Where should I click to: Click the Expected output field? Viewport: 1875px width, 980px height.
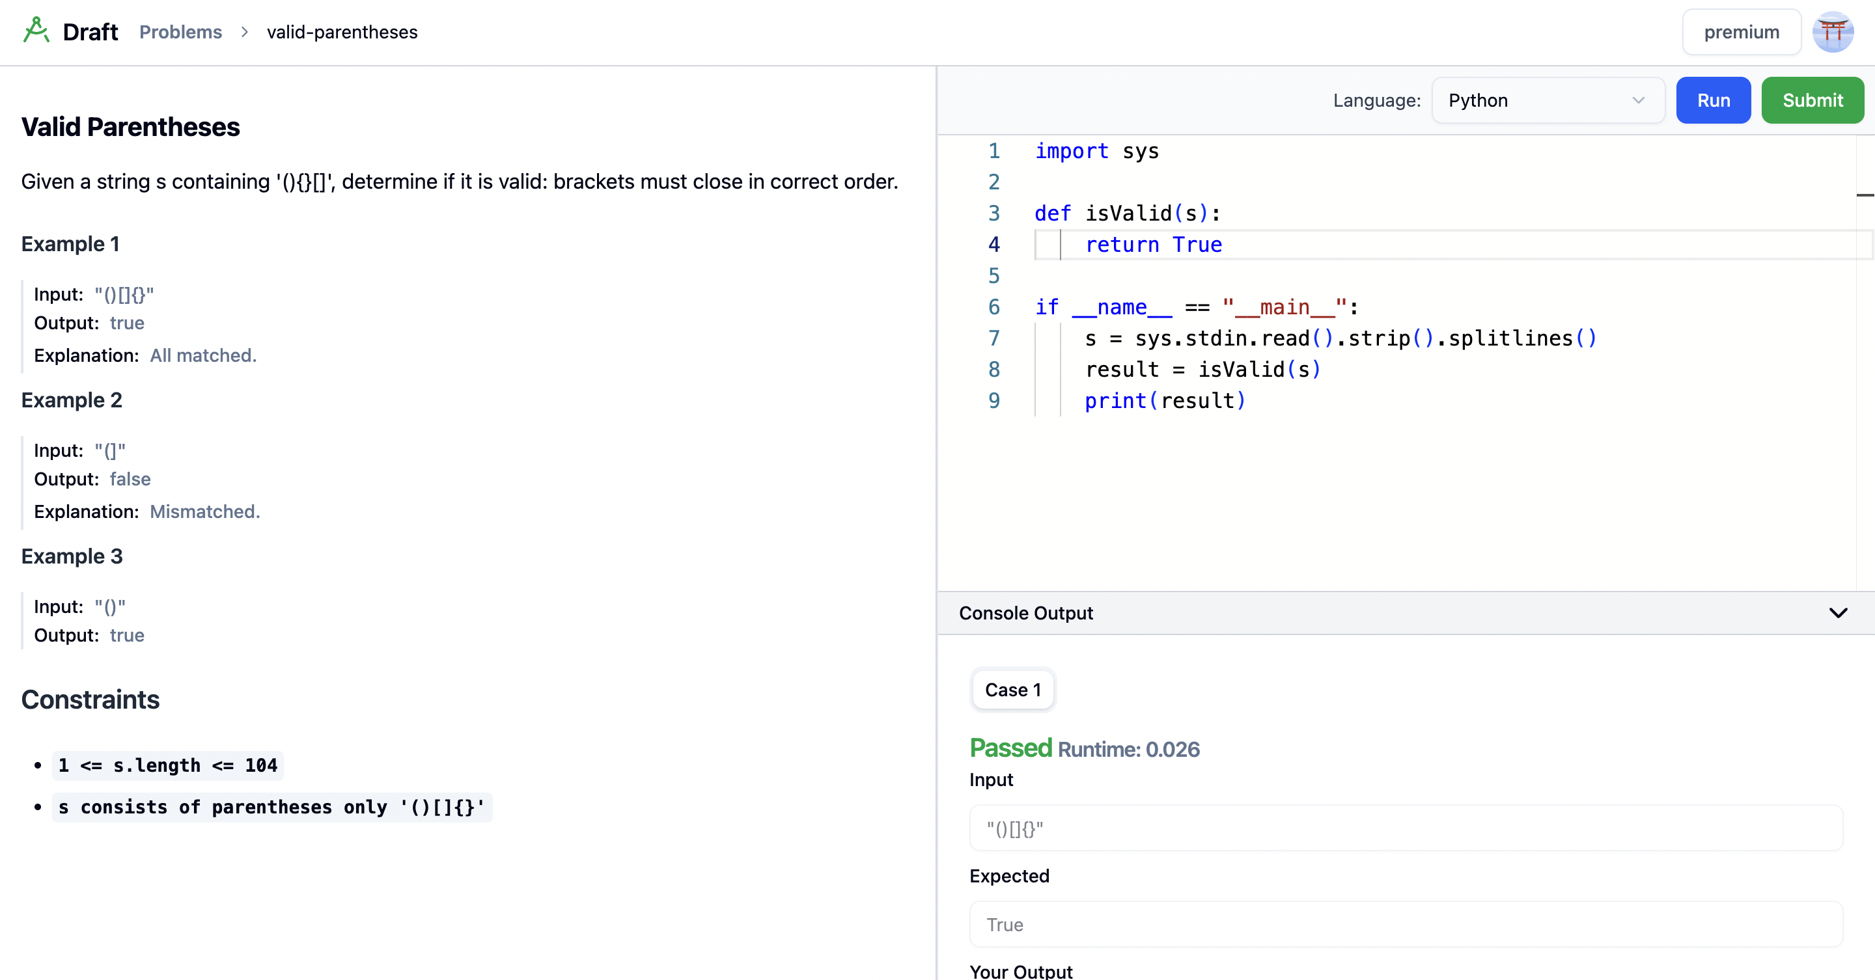coord(1406,925)
